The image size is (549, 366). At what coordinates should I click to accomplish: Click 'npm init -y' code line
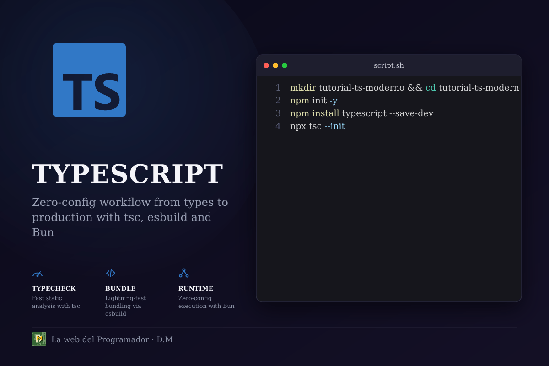(314, 101)
